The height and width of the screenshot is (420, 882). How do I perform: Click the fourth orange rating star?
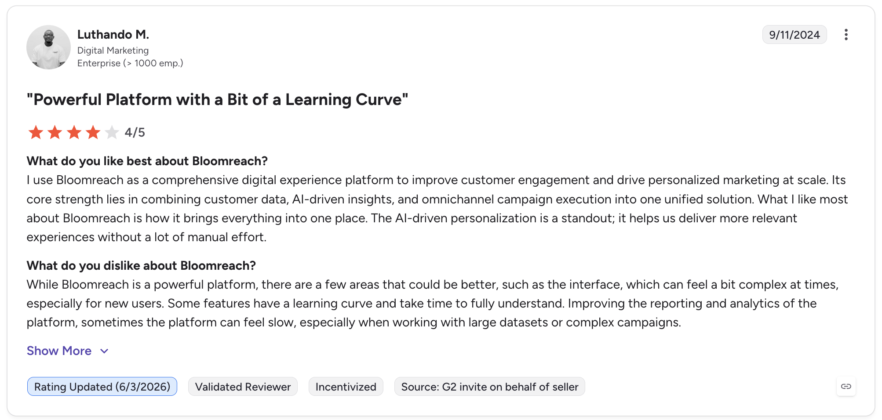(93, 132)
